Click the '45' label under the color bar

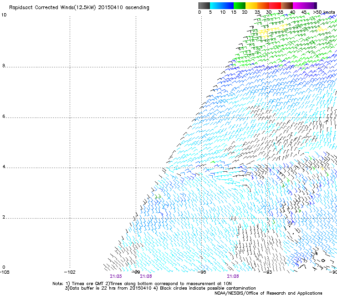pyautogui.click(x=304, y=12)
